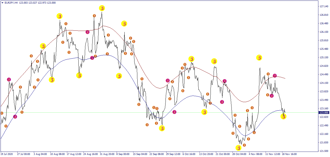Select the highlighted current price label 123.000

[x=324, y=113]
